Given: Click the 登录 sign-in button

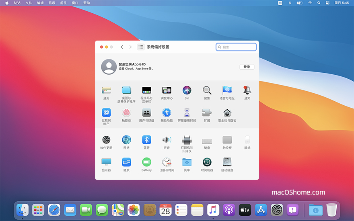Looking at the screenshot, I should pyautogui.click(x=247, y=67).
